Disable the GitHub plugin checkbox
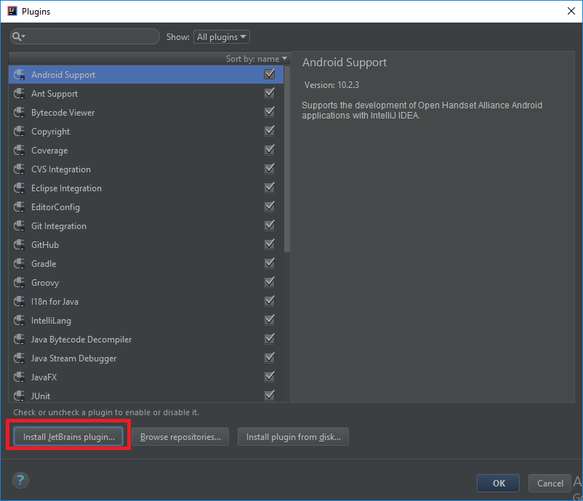This screenshot has width=583, height=501. 270,244
